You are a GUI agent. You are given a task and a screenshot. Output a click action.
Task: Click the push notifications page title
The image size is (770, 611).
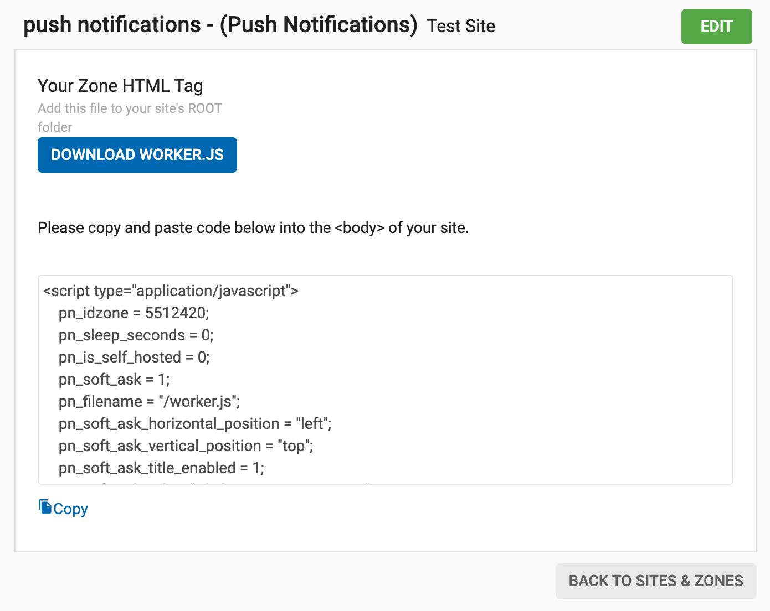point(220,25)
